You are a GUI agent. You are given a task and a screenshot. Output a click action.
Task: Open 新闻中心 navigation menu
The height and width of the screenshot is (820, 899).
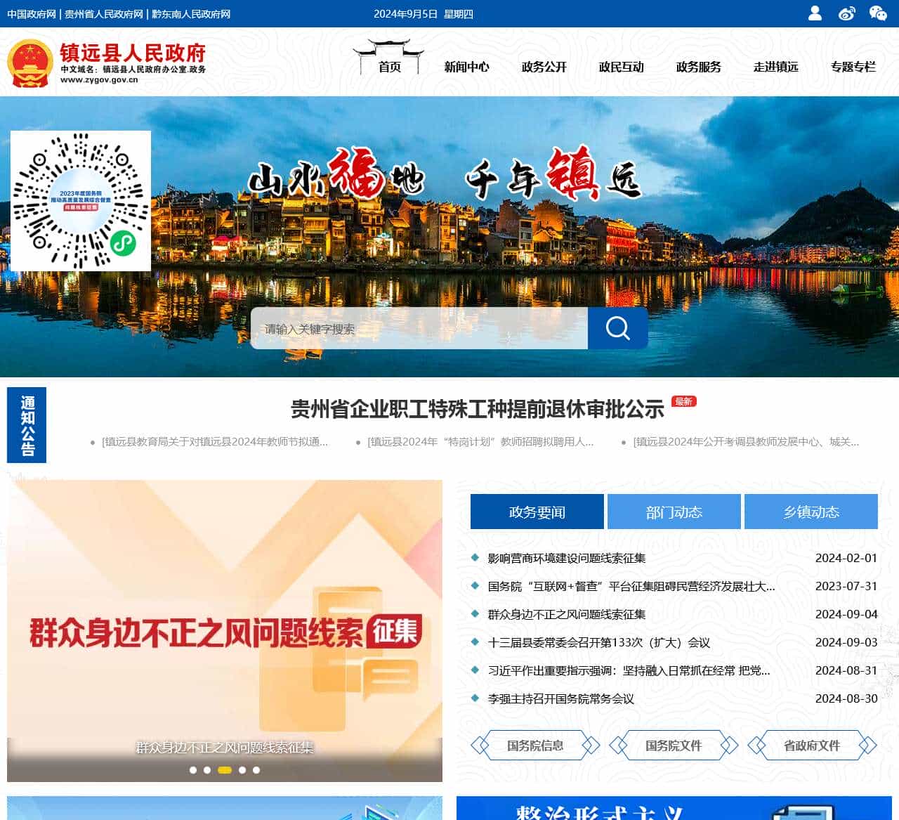coord(467,67)
